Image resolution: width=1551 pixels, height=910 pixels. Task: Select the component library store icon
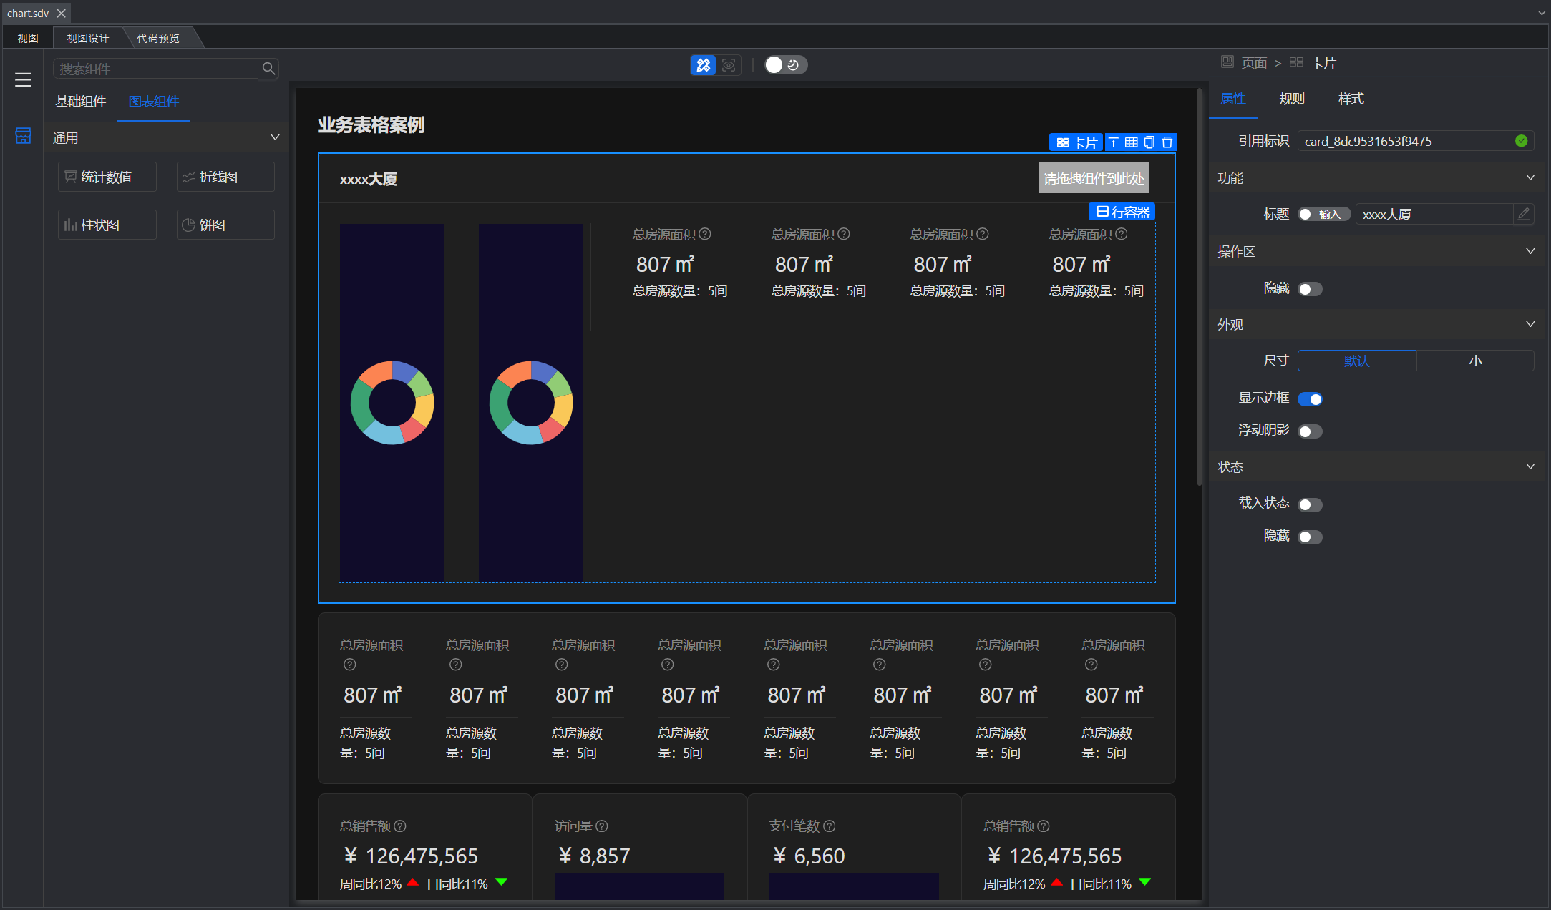[x=23, y=135]
